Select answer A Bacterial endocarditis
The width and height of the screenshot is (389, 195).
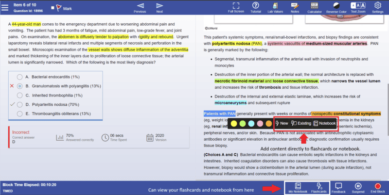[19, 77]
